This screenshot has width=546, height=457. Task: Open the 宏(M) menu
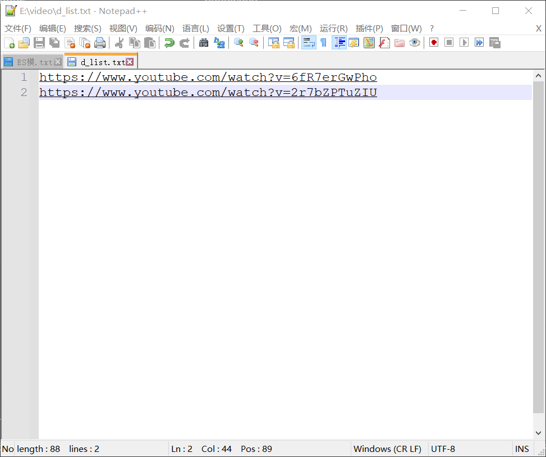point(301,29)
